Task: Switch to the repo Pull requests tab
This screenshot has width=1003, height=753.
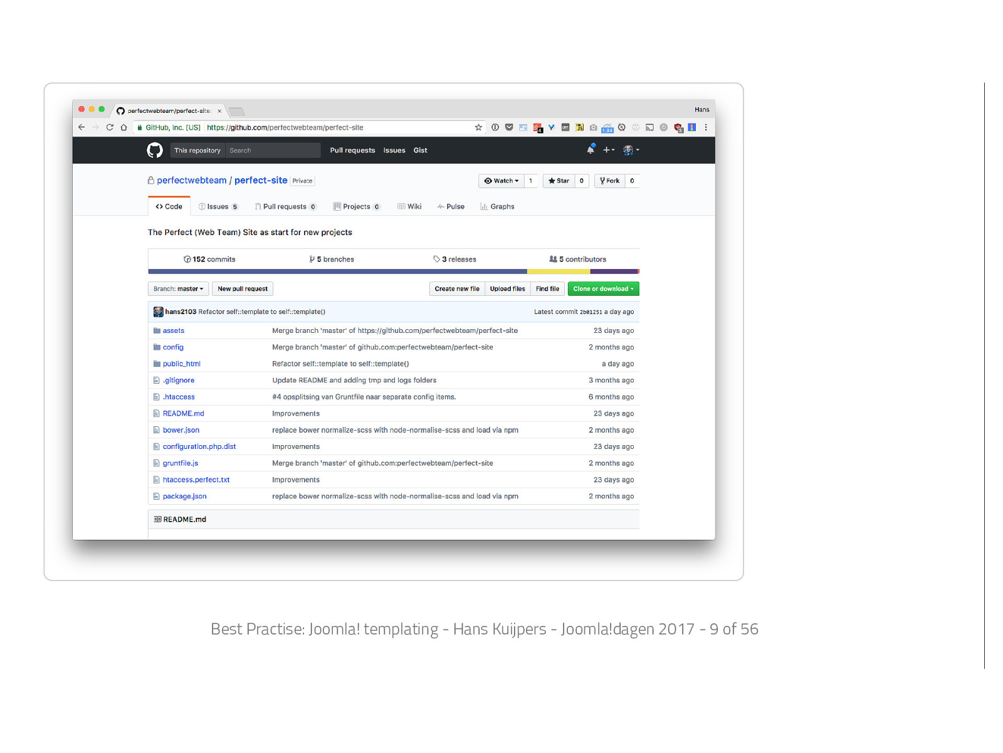Action: pos(286,206)
